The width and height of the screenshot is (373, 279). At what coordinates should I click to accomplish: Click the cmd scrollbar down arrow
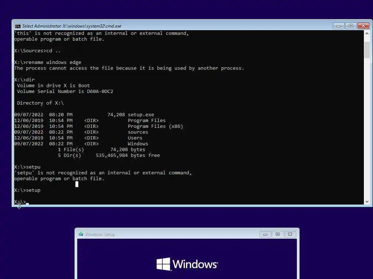click(x=367, y=201)
